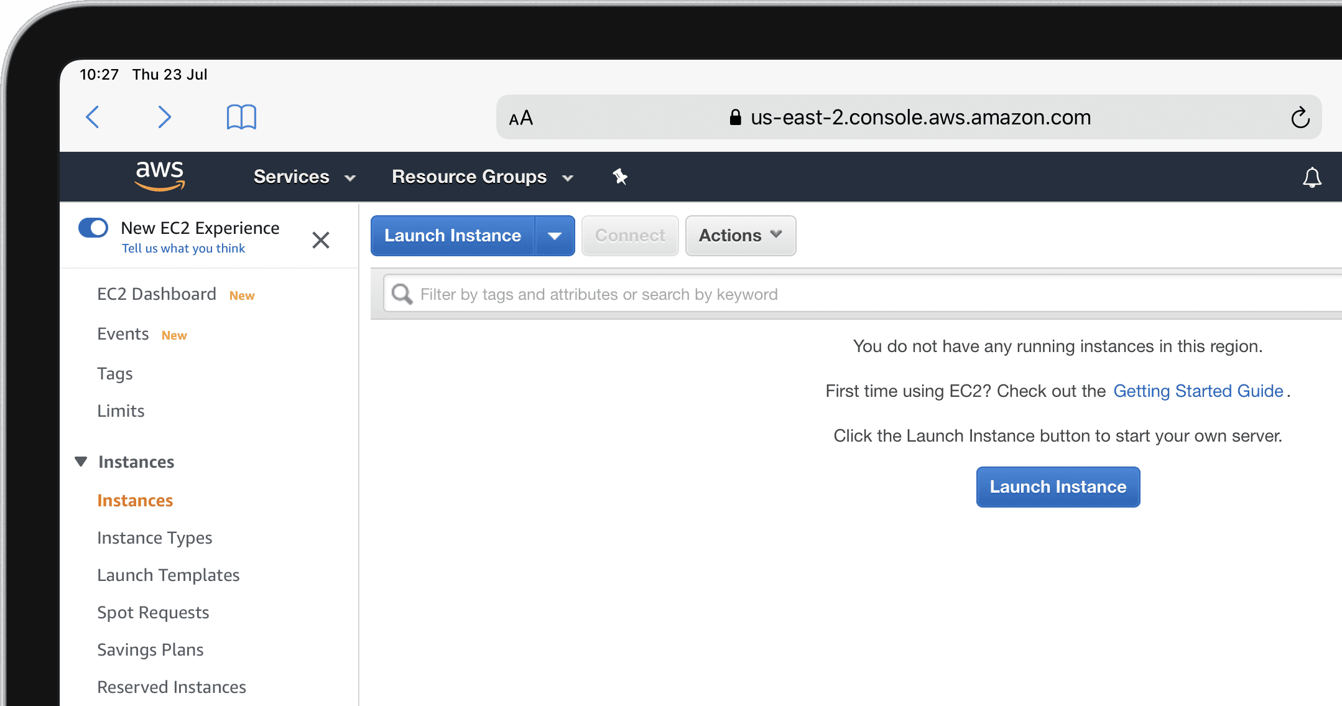Click the Instances section header
The image size is (1342, 706).
click(x=136, y=462)
